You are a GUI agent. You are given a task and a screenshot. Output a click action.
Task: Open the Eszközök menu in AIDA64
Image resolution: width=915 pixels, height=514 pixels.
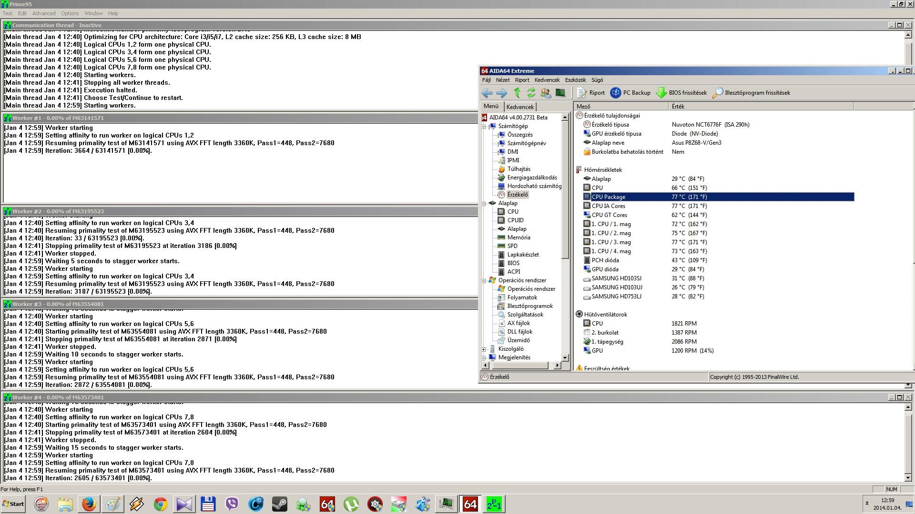point(575,80)
